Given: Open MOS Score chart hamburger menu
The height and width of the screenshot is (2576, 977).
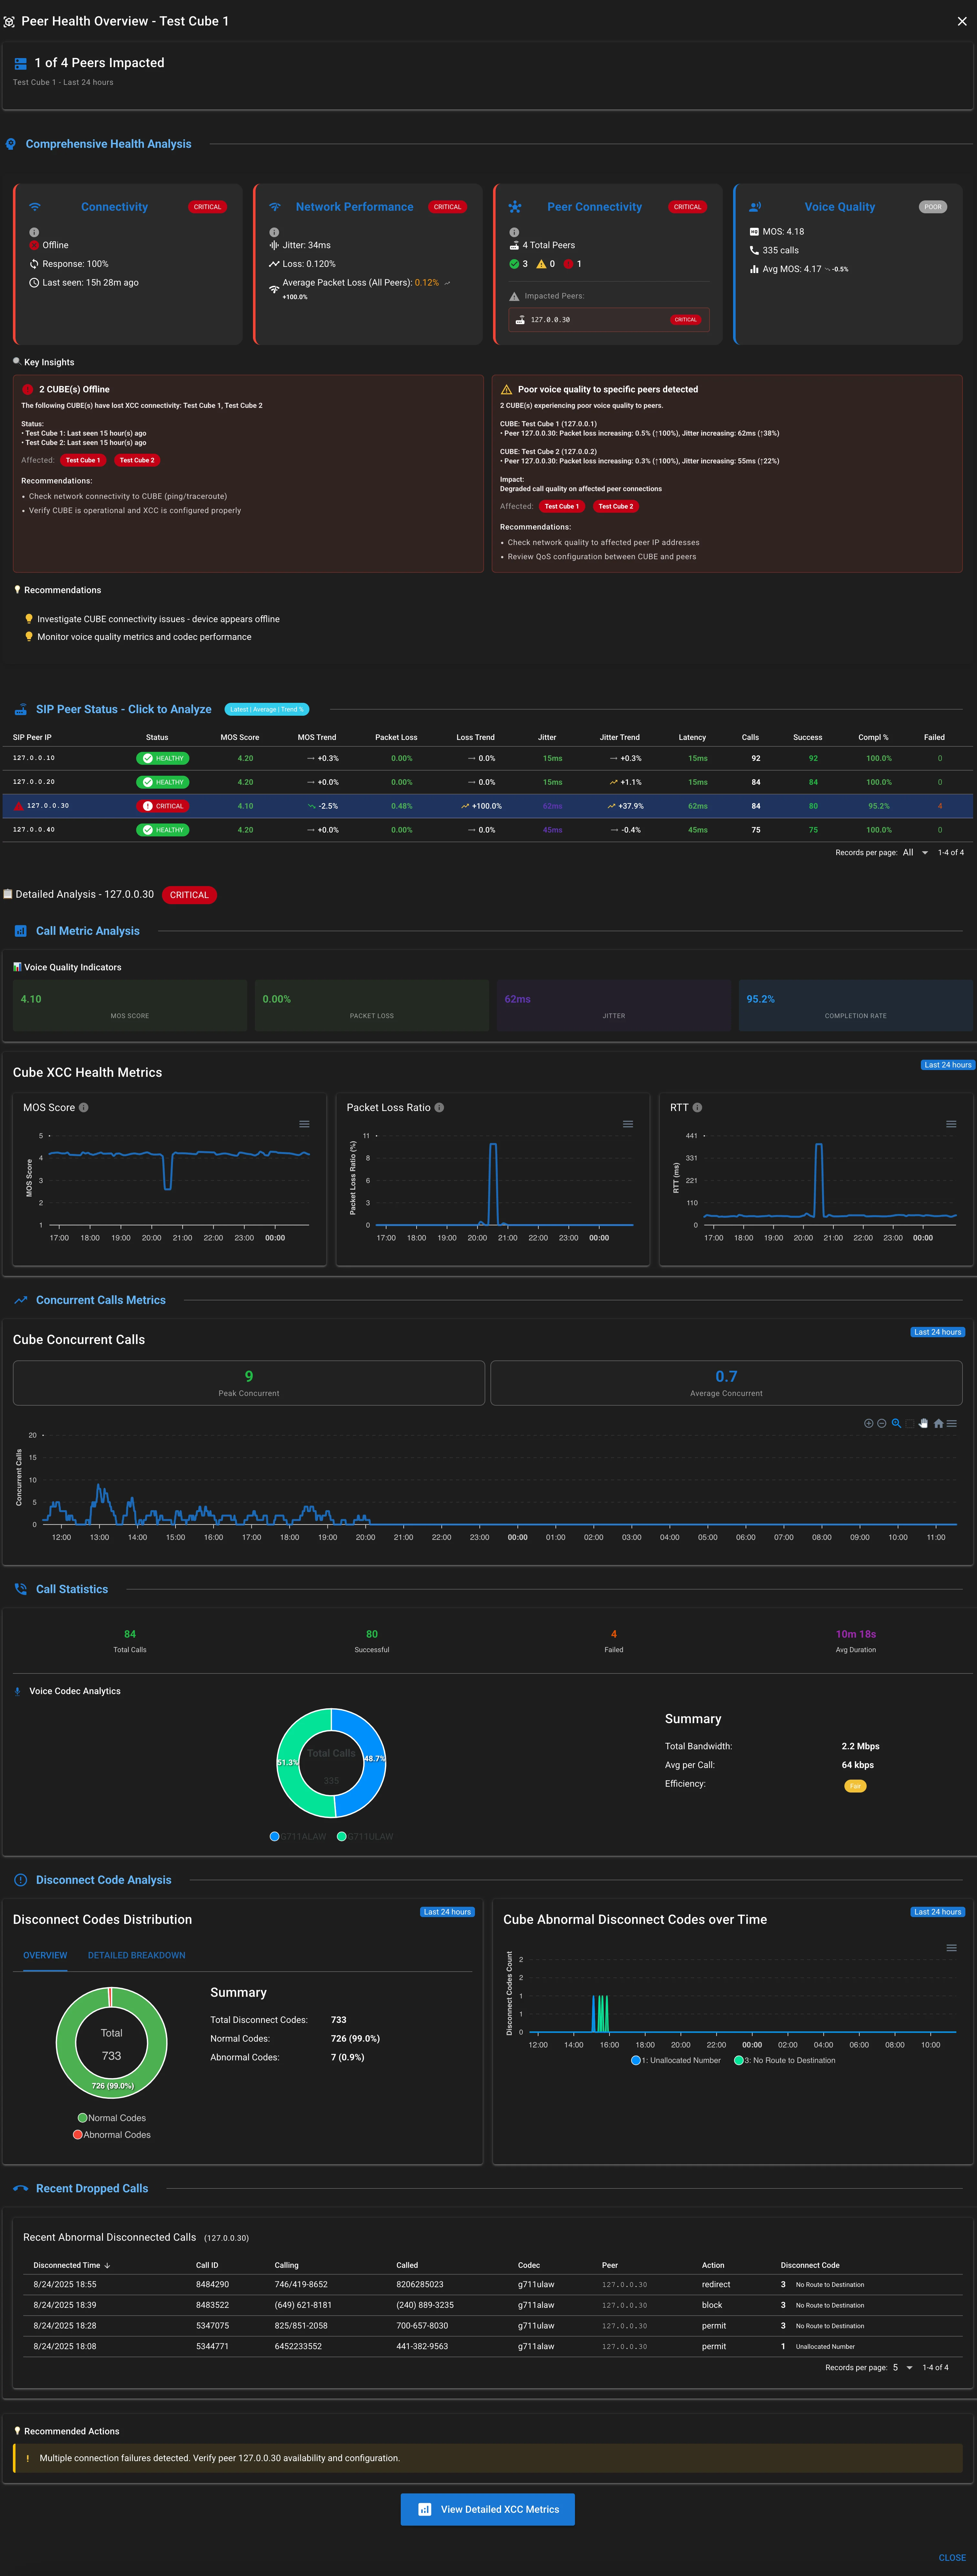Looking at the screenshot, I should 304,1124.
